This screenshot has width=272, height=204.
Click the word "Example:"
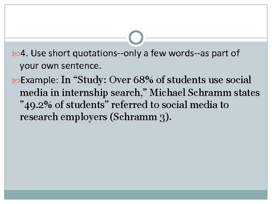[39, 80]
